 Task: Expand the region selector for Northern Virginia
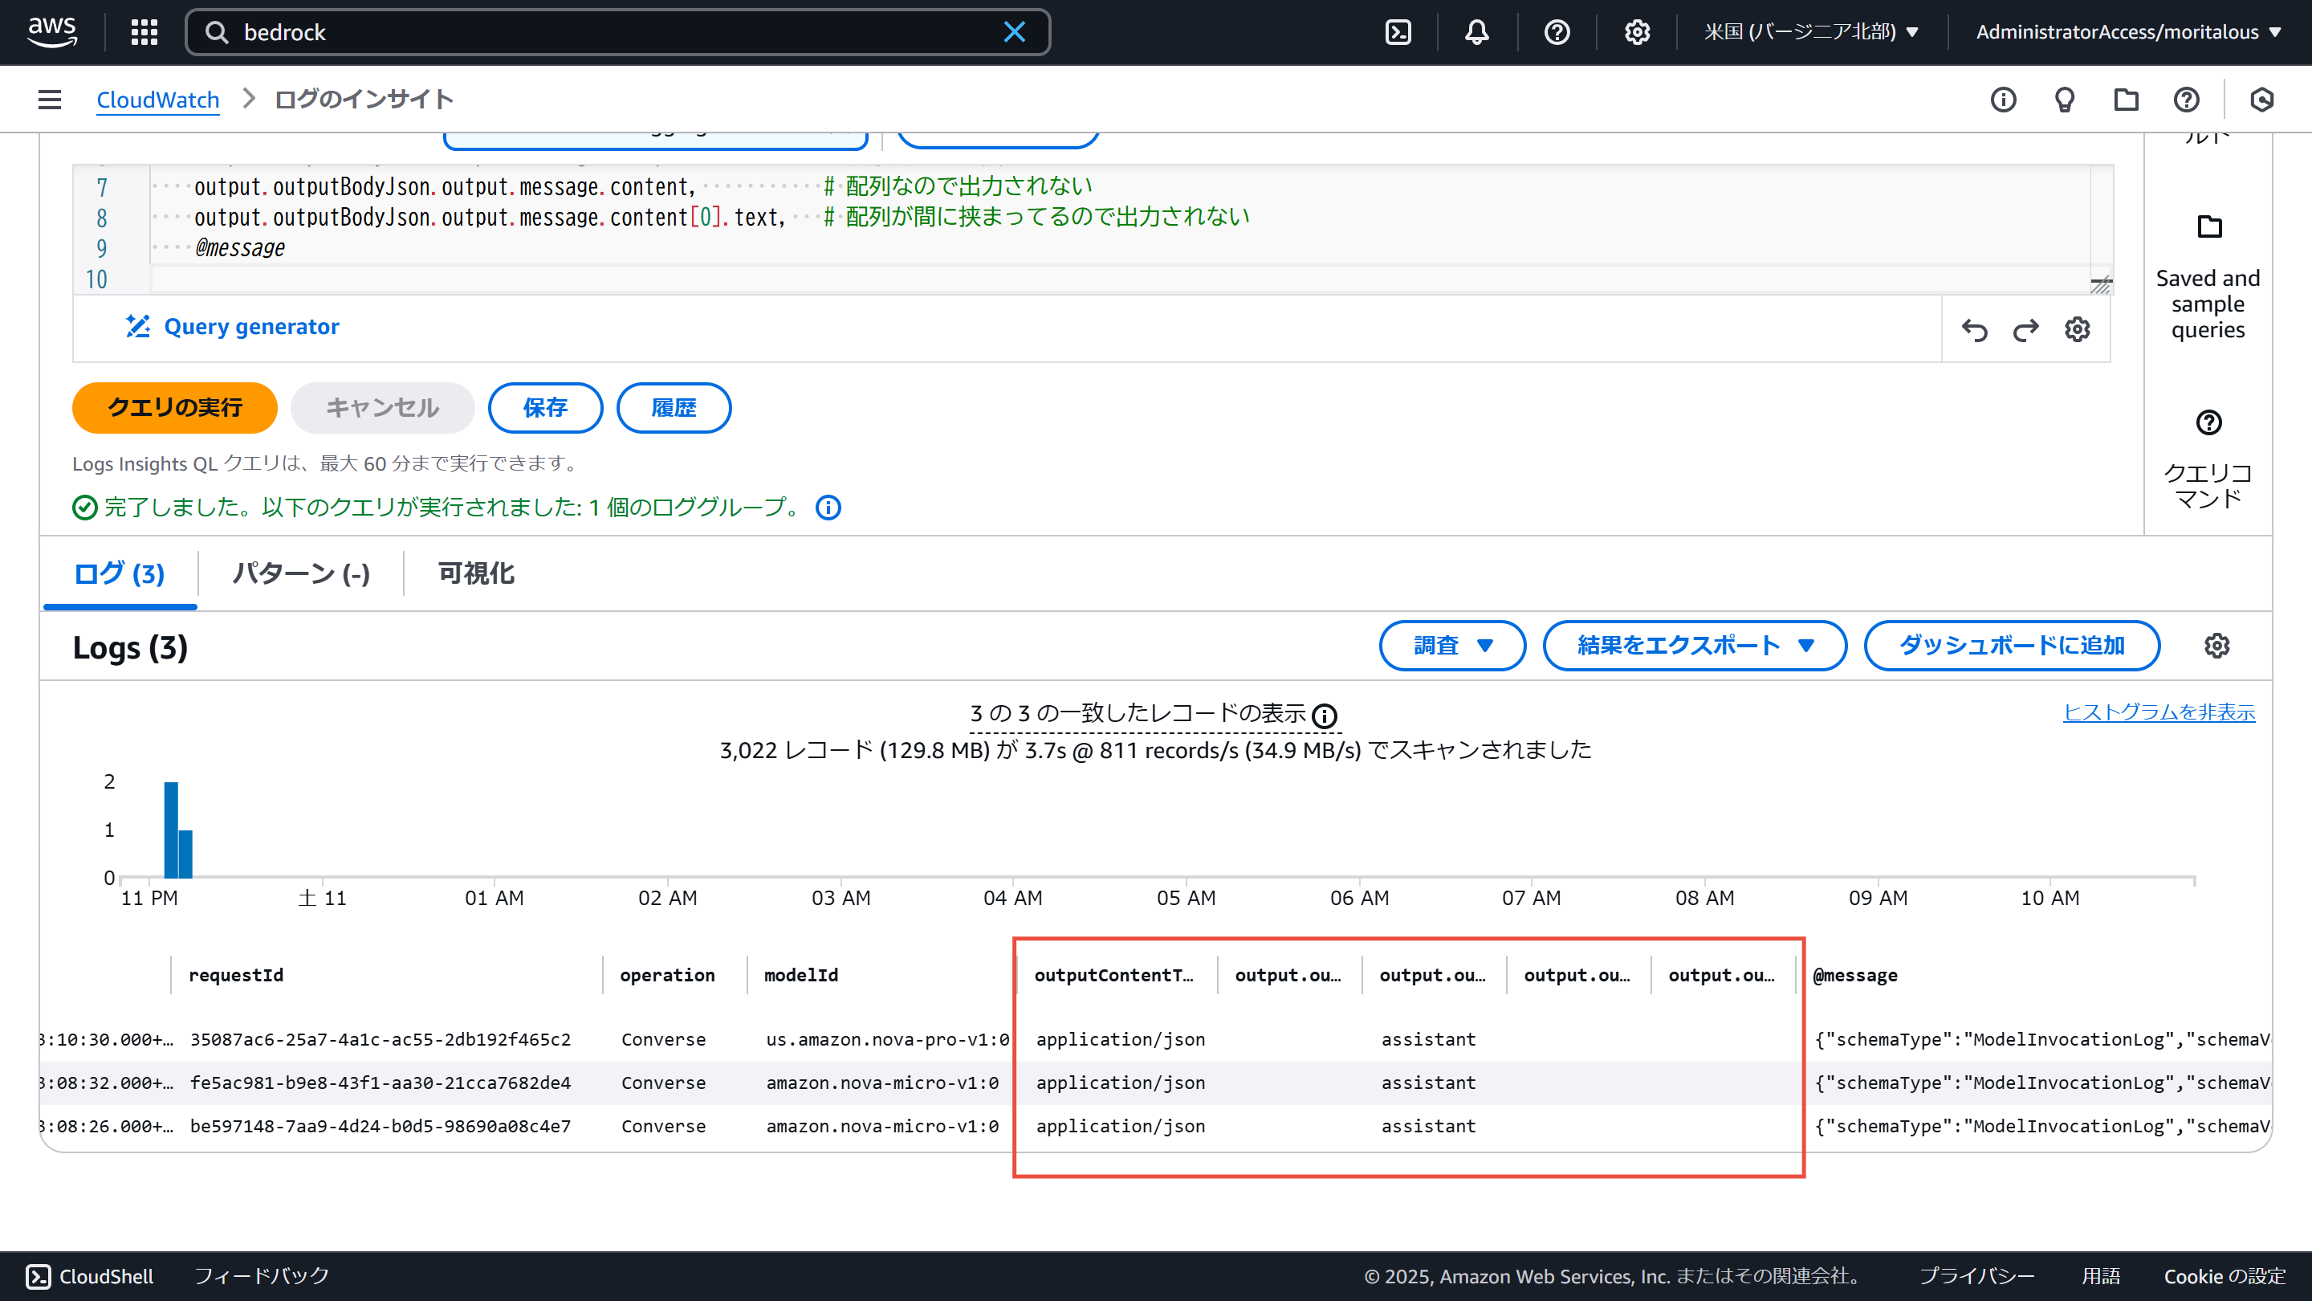click(1810, 32)
